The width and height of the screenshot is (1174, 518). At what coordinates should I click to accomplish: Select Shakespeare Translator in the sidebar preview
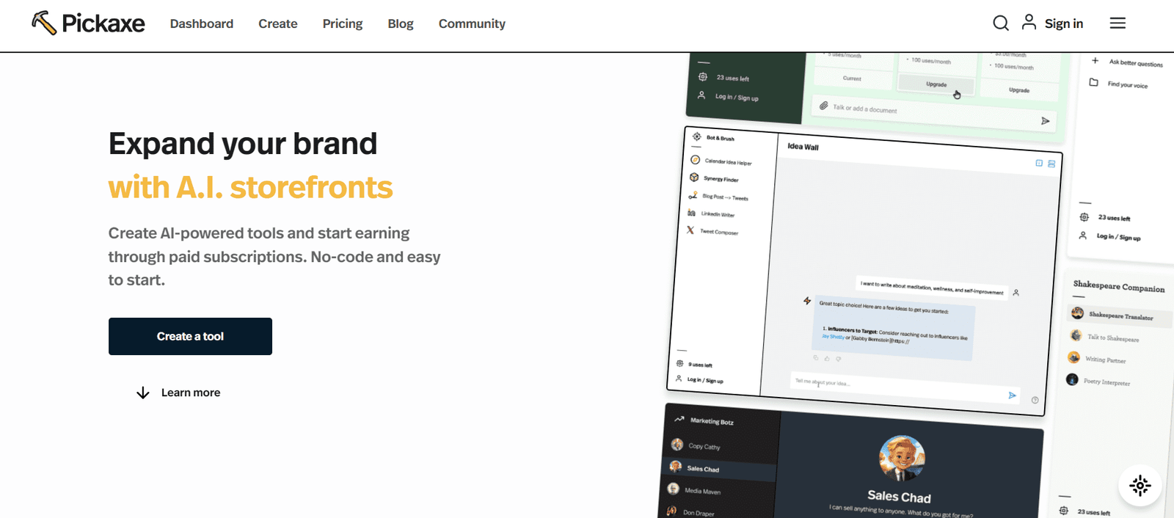pyautogui.click(x=1120, y=316)
